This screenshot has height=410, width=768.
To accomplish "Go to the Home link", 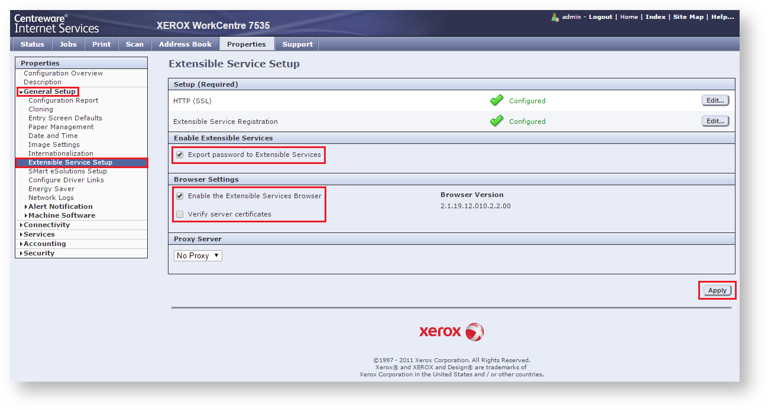I will coord(629,17).
